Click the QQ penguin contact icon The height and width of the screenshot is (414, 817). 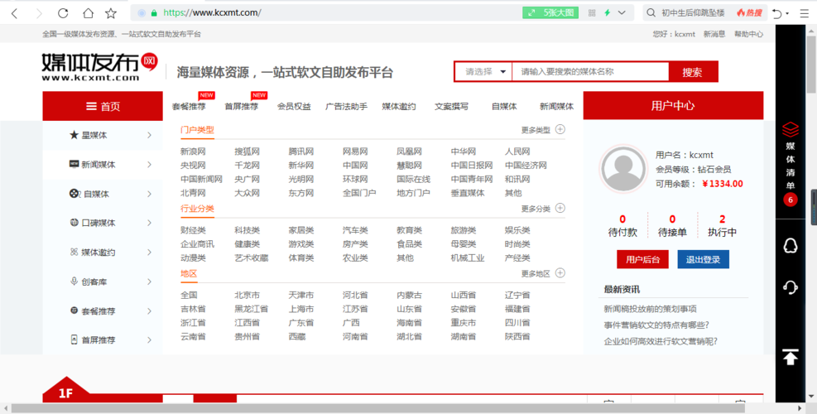click(x=791, y=245)
